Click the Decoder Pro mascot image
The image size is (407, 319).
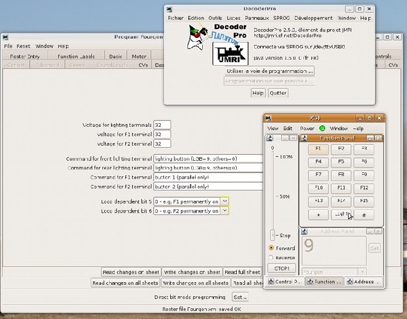click(x=198, y=37)
